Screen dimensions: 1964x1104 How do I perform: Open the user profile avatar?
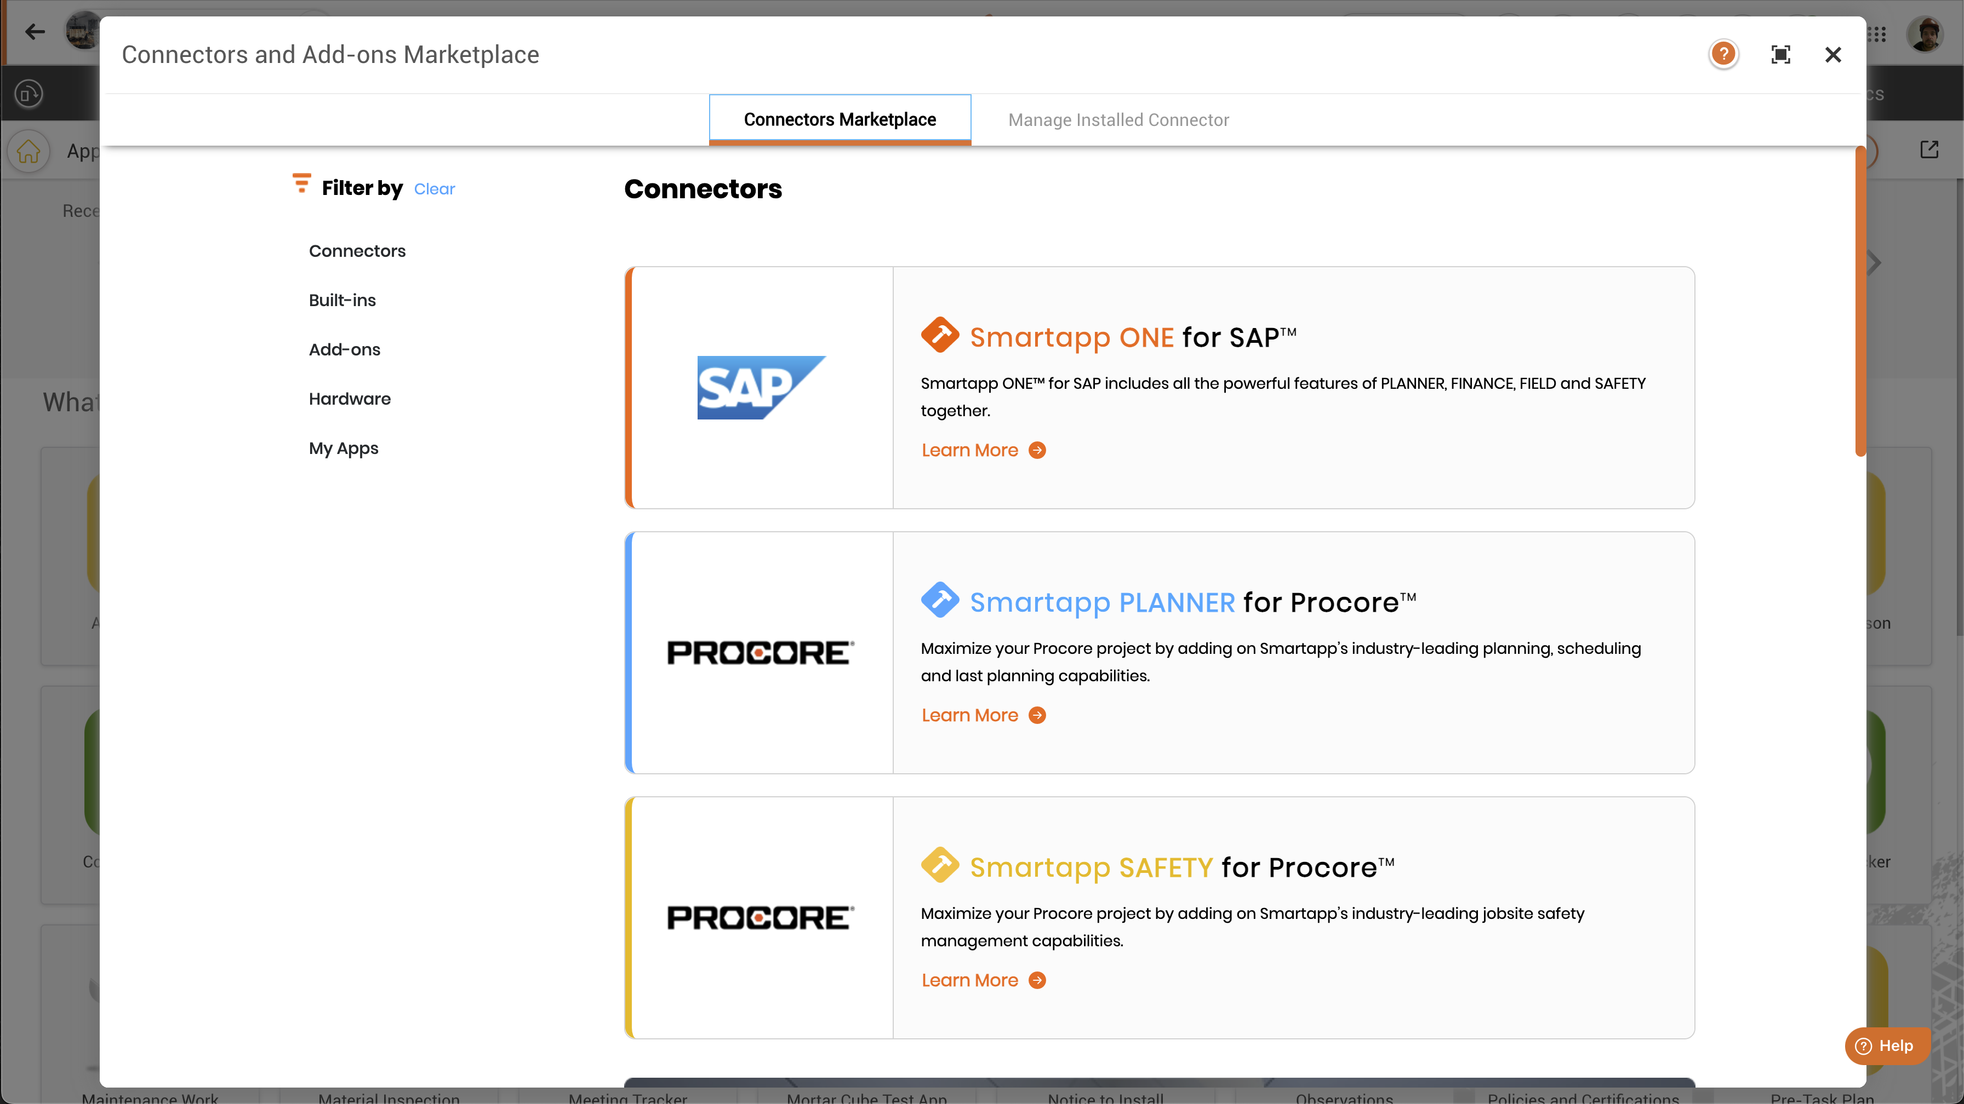coord(1925,34)
